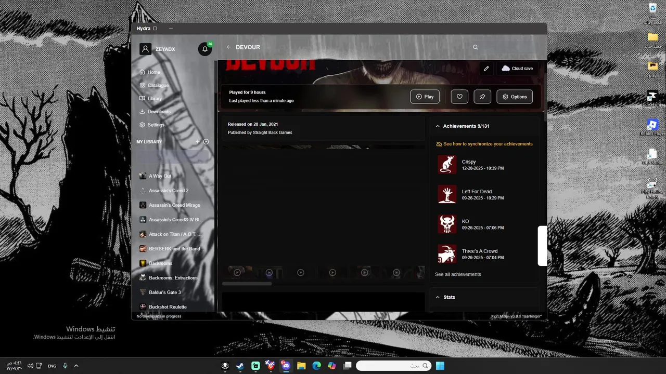Click the taskbar search box

click(394, 366)
